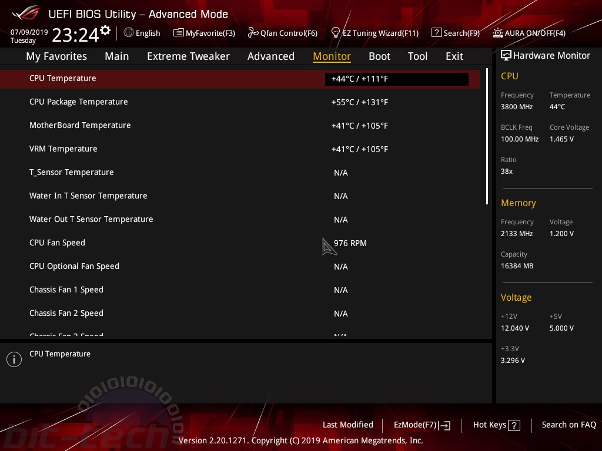Select the CPU Temperature row
The height and width of the screenshot is (451, 602).
click(x=240, y=79)
